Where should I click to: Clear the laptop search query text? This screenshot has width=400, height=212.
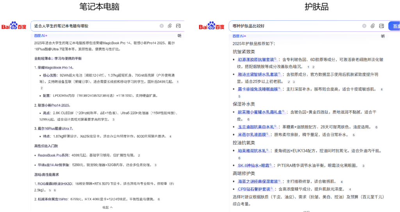162,26
